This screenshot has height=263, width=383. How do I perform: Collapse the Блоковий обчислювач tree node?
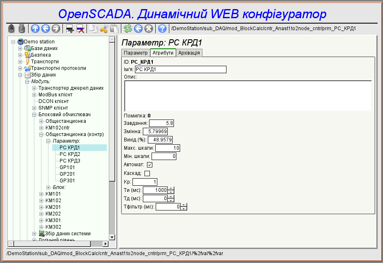coord(34,115)
